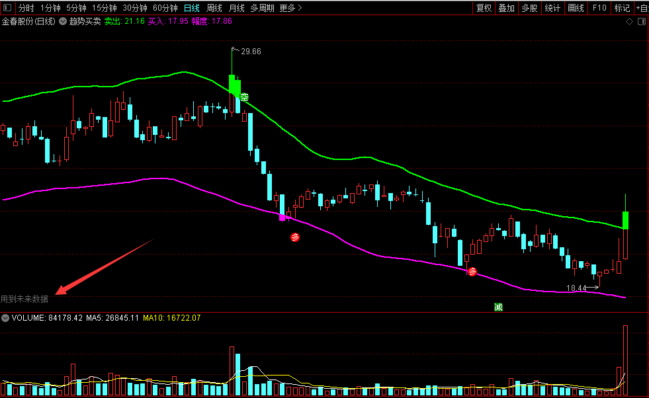
Task: Click the 18.44 low price label
Action: click(576, 288)
